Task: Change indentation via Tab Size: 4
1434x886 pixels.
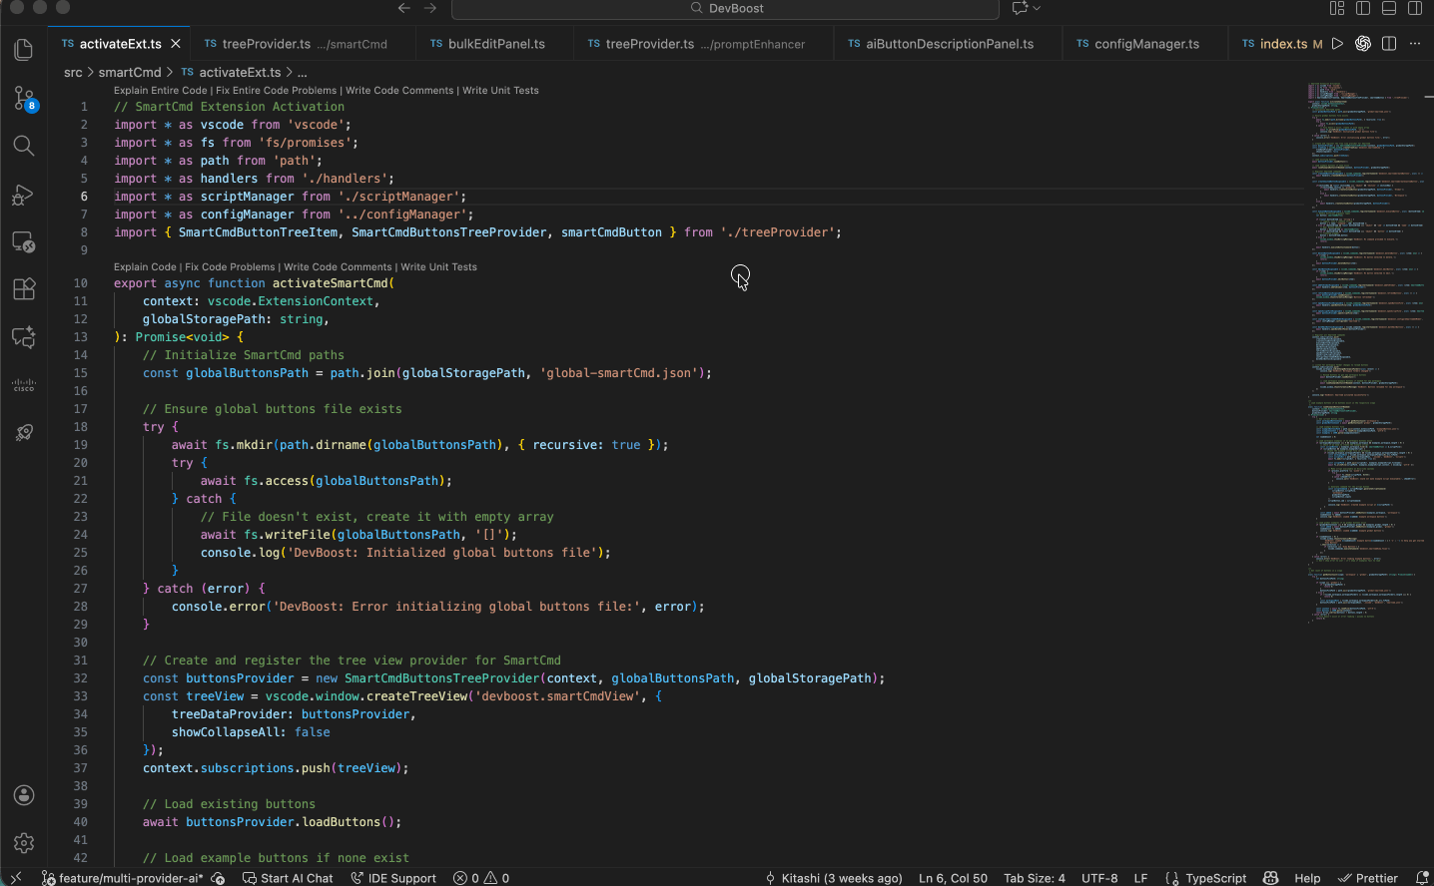Action: [1035, 878]
